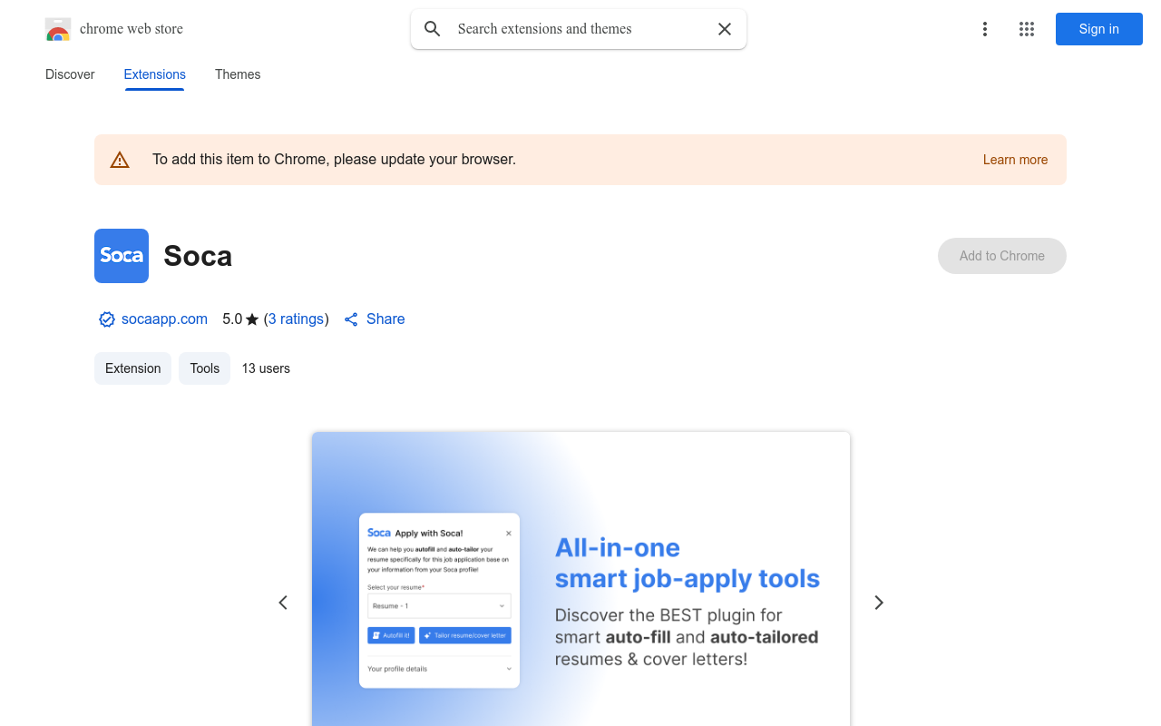Screen dimensions: 1161x726
Task: Switch to the Discover tab
Action: point(70,74)
